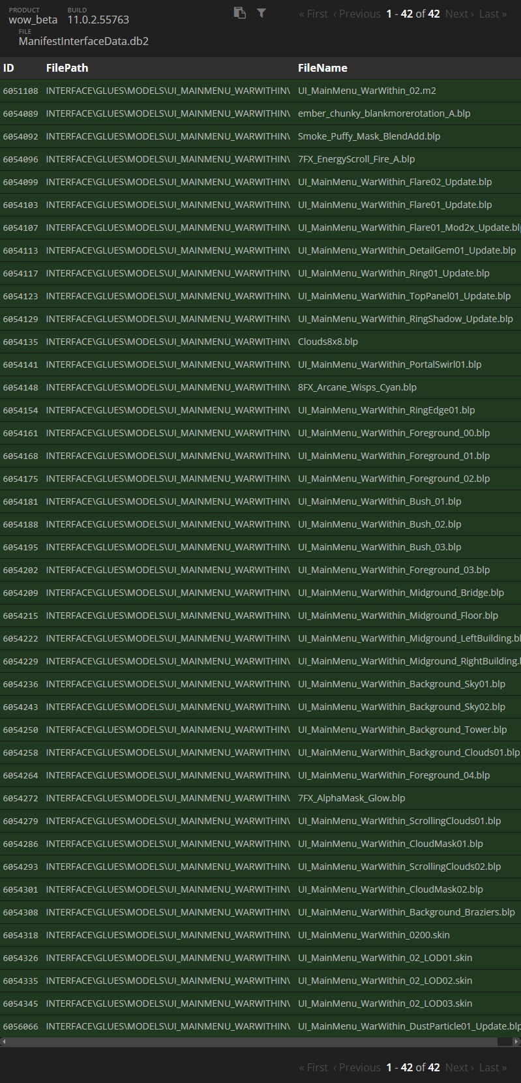The height and width of the screenshot is (1083, 521).
Task: Select UI_MainMenu_WarWithin_TopPanel01_Update.blp
Action: pos(404,296)
